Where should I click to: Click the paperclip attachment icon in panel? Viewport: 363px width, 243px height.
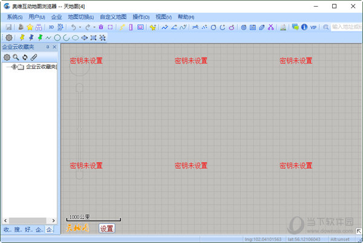tap(34, 57)
